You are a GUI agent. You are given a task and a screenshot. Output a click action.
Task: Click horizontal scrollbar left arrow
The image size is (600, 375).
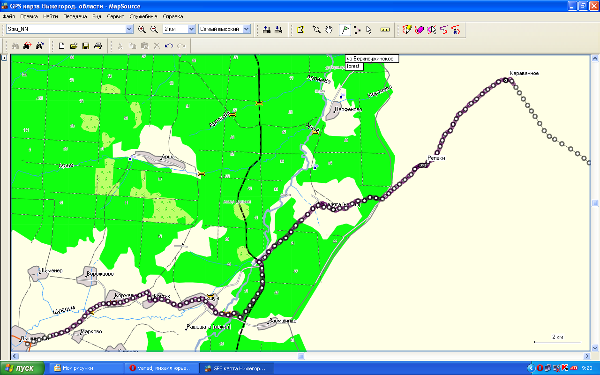(15, 356)
